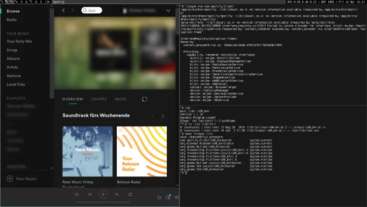The height and width of the screenshot is (207, 367).
Task: Switch to workspace 5 in the top bar
Action: click(22, 2)
